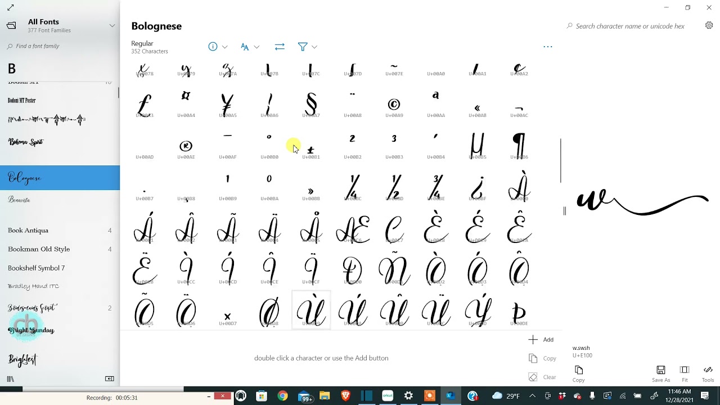Click the compare arrows icon

280,47
